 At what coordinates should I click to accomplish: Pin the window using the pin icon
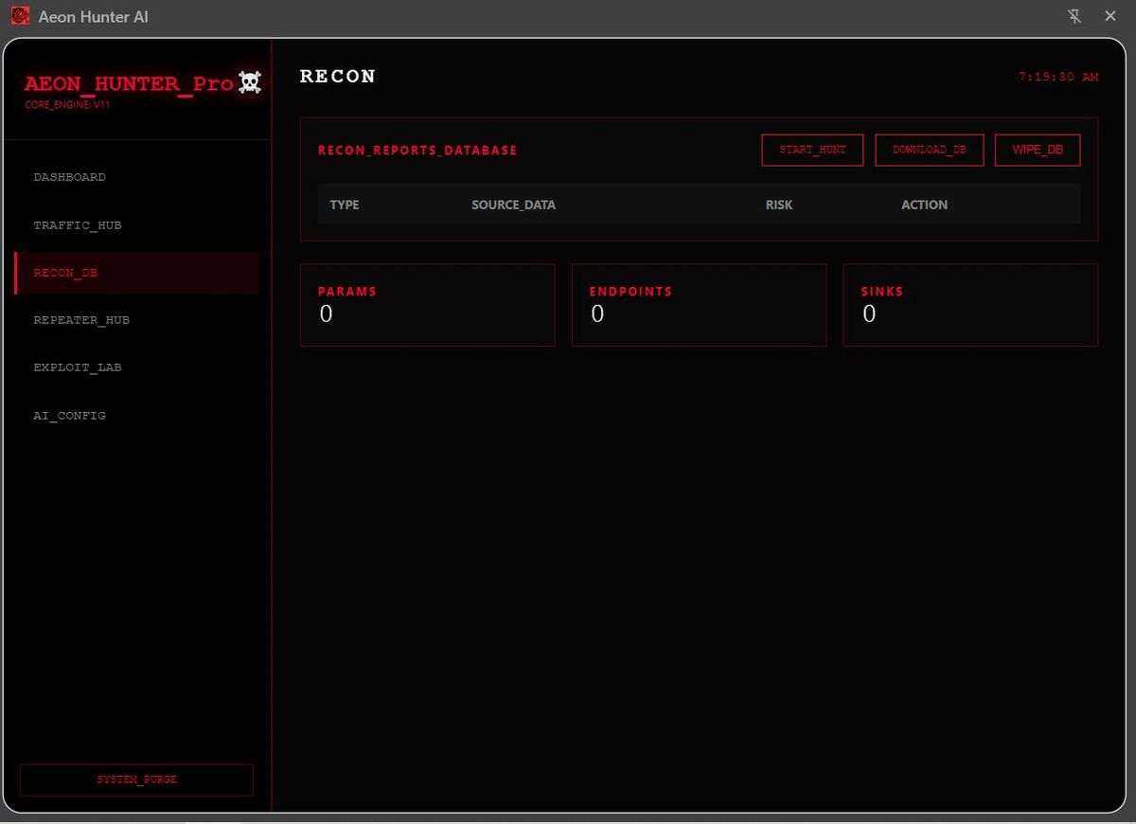pos(1074,16)
